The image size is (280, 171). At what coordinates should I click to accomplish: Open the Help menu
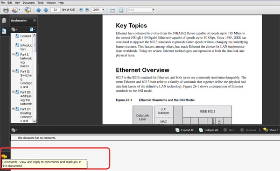pyautogui.click(x=61, y=2)
